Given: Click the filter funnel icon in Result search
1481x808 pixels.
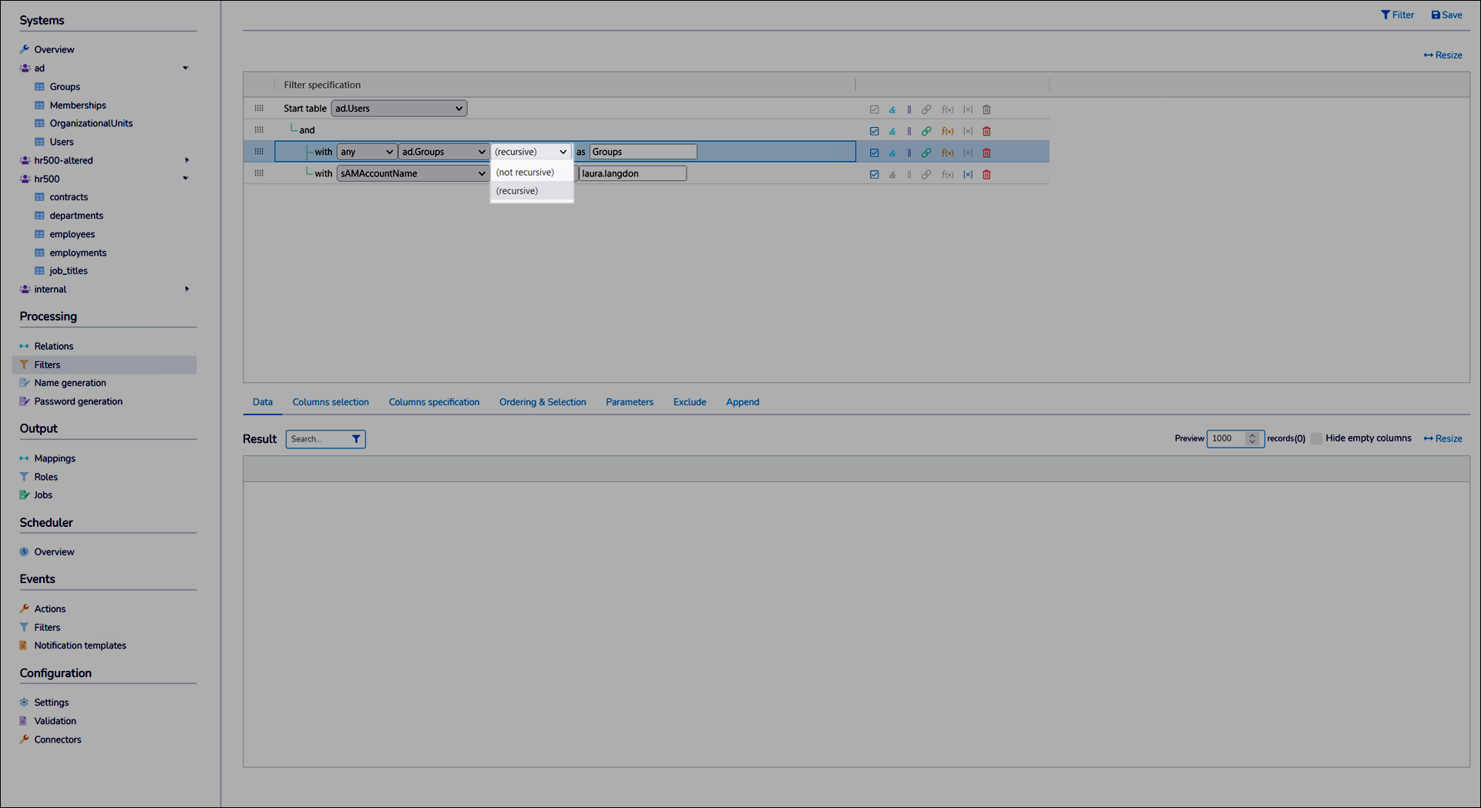Looking at the screenshot, I should pos(356,439).
